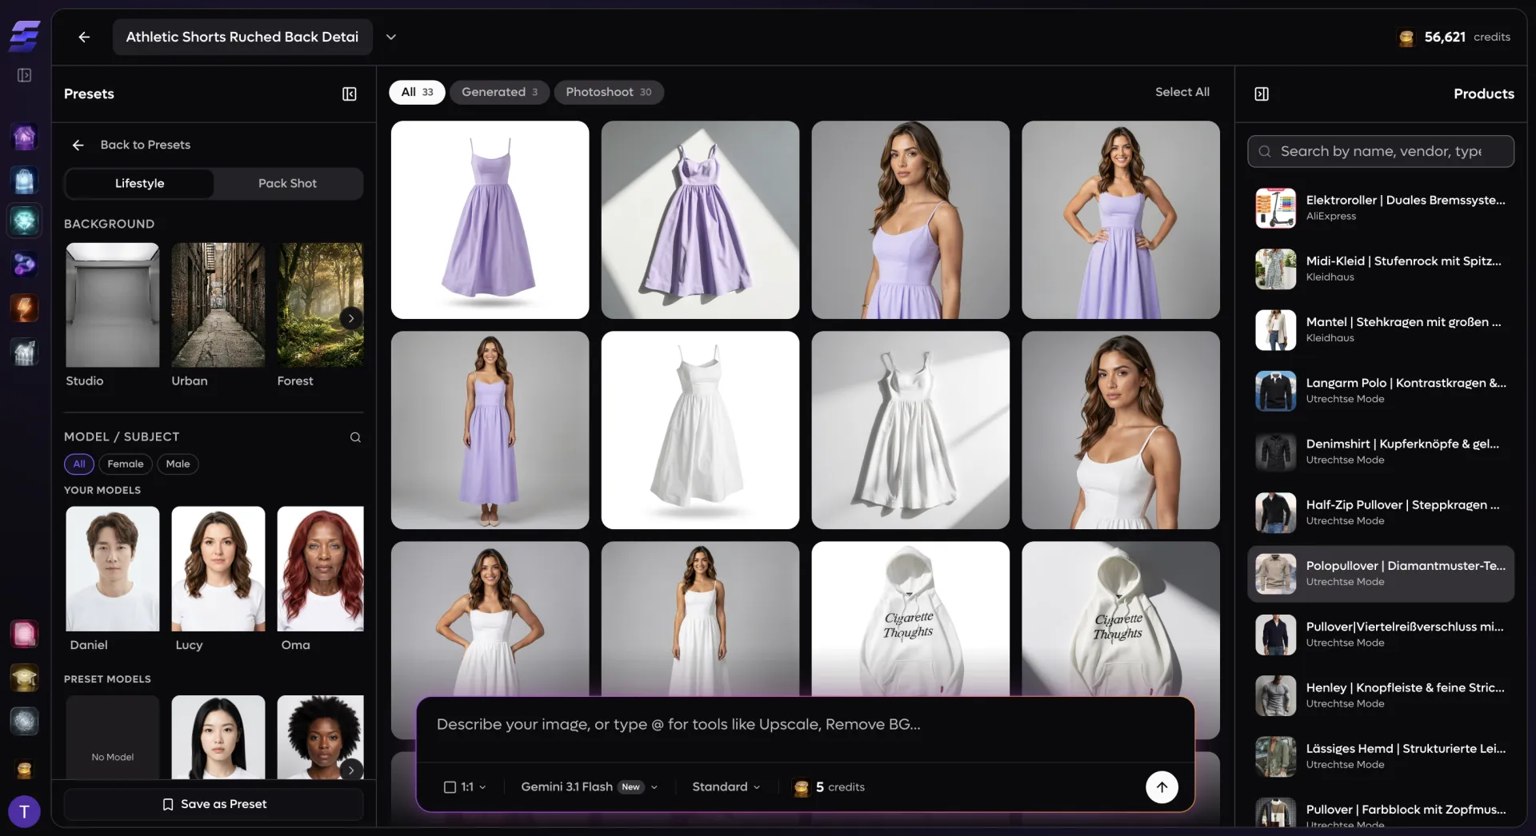Open the glowing diamond generate tool
1536x836 pixels.
[25, 221]
